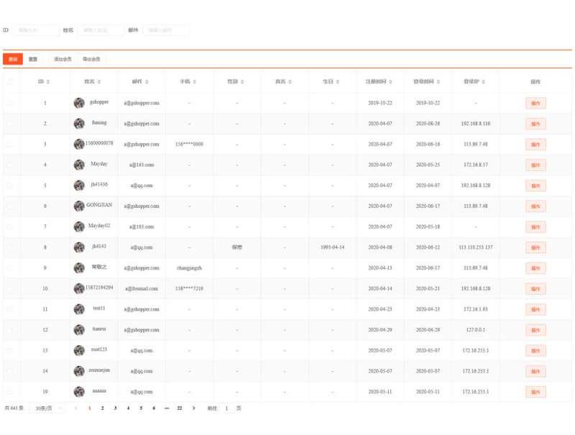Click the 添加会员 add member button
Screen dimensions: 575x435
[63, 59]
